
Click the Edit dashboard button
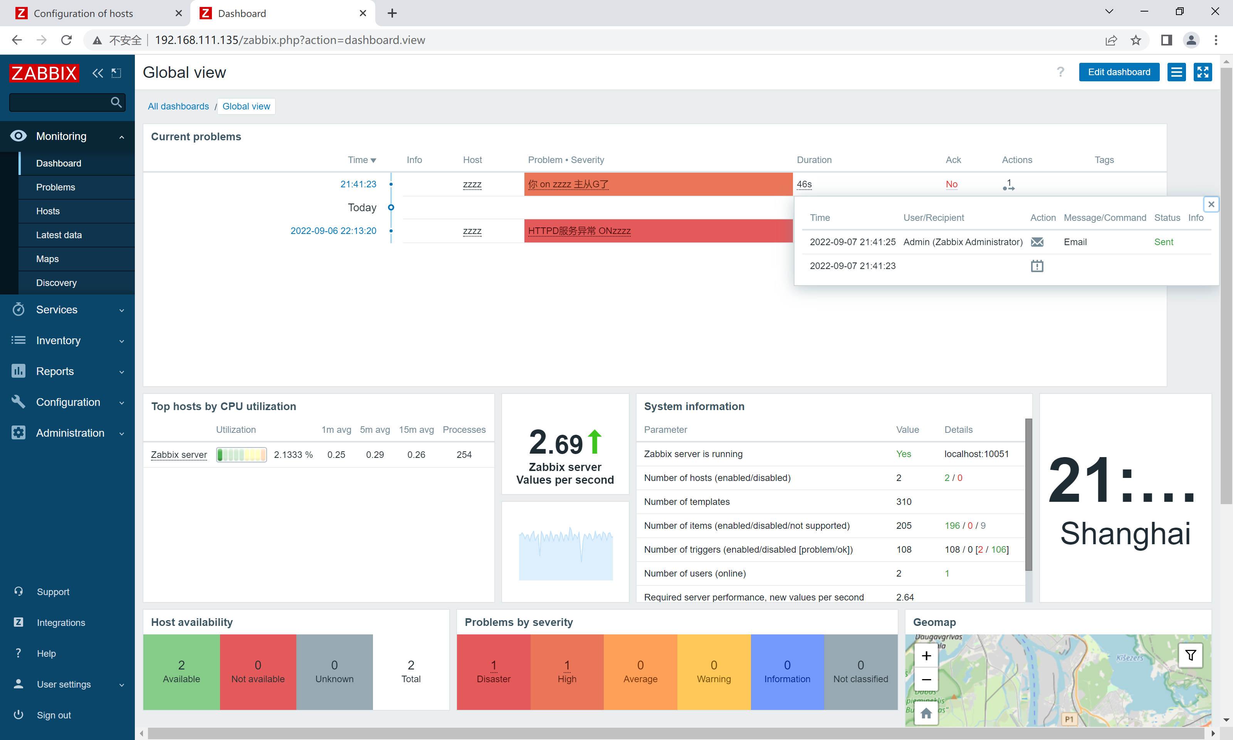(x=1119, y=72)
